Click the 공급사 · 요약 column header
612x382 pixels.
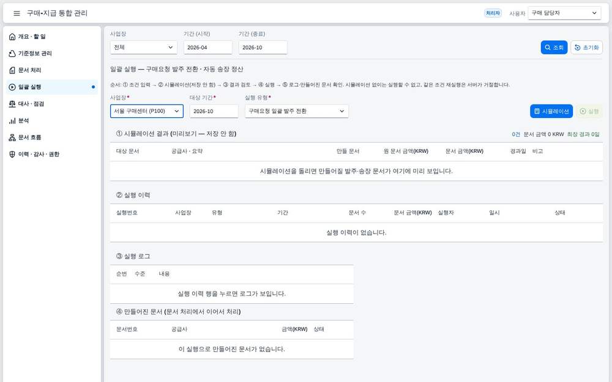point(187,151)
